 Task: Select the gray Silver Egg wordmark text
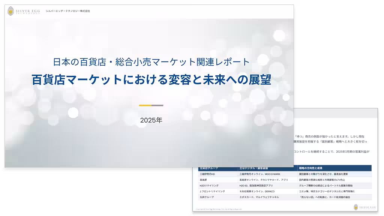point(28,11)
